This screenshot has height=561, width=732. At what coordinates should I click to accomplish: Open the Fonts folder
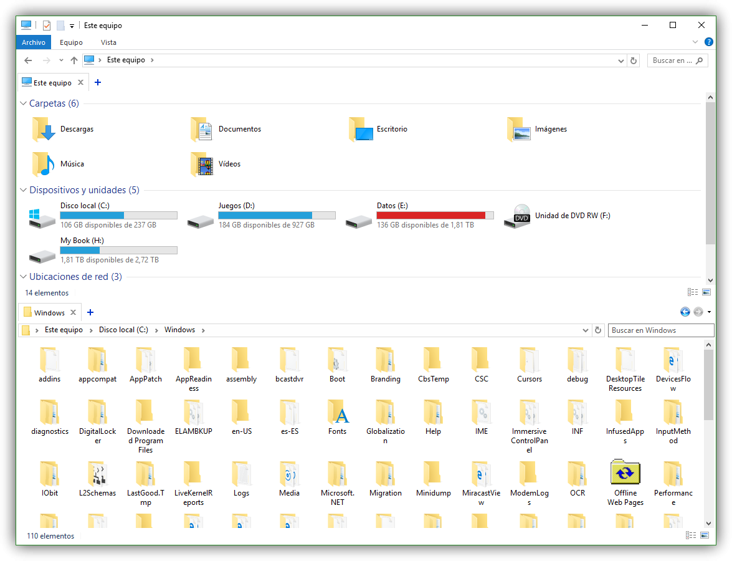[x=337, y=417]
